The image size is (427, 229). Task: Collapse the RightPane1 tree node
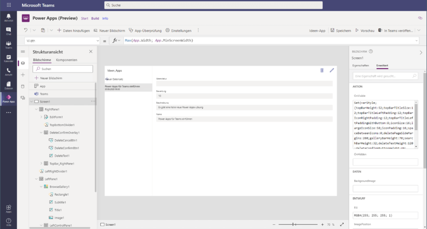pyautogui.click(x=37, y=109)
